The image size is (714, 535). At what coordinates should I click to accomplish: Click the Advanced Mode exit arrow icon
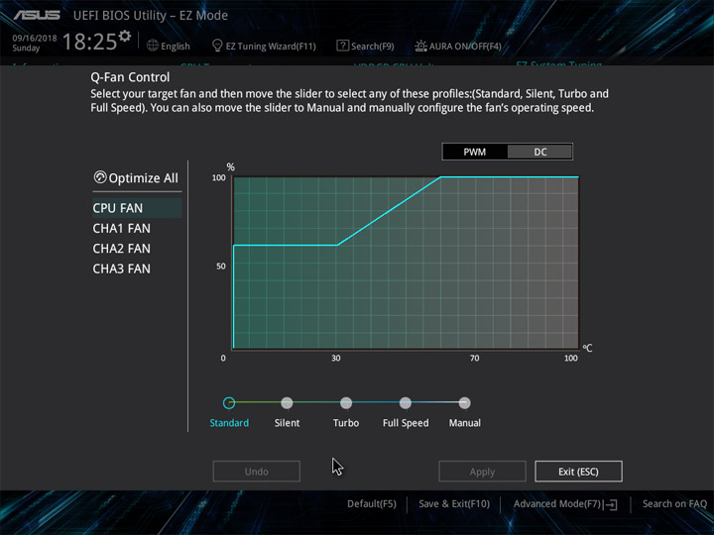pyautogui.click(x=612, y=504)
